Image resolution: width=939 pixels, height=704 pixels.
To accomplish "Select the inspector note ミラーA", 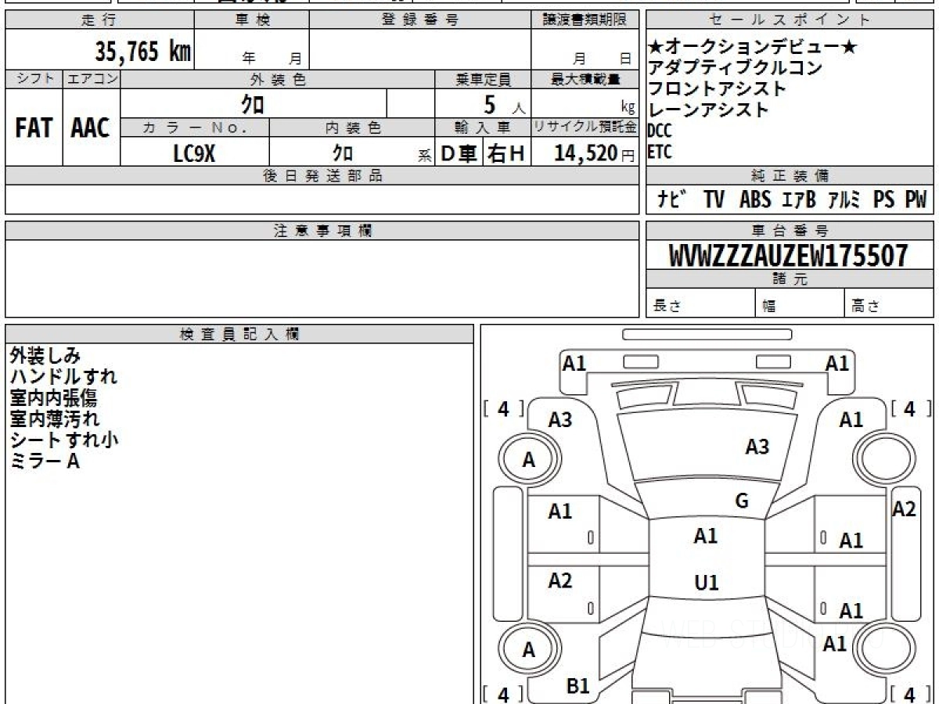I will tap(45, 462).
